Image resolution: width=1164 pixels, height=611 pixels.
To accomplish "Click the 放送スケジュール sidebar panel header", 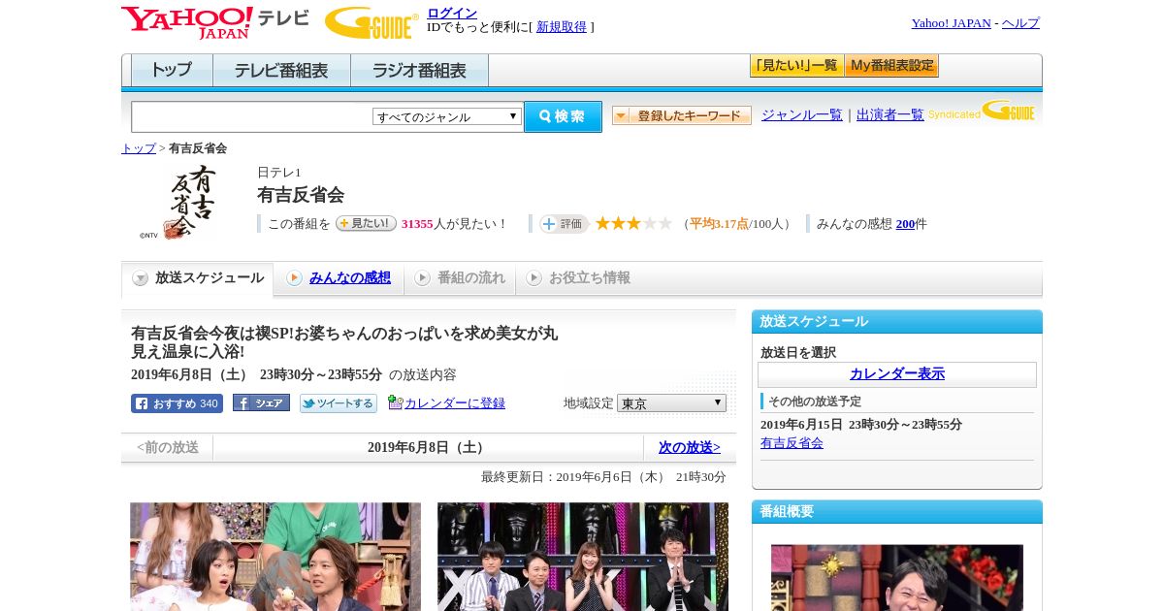I will (x=897, y=322).
